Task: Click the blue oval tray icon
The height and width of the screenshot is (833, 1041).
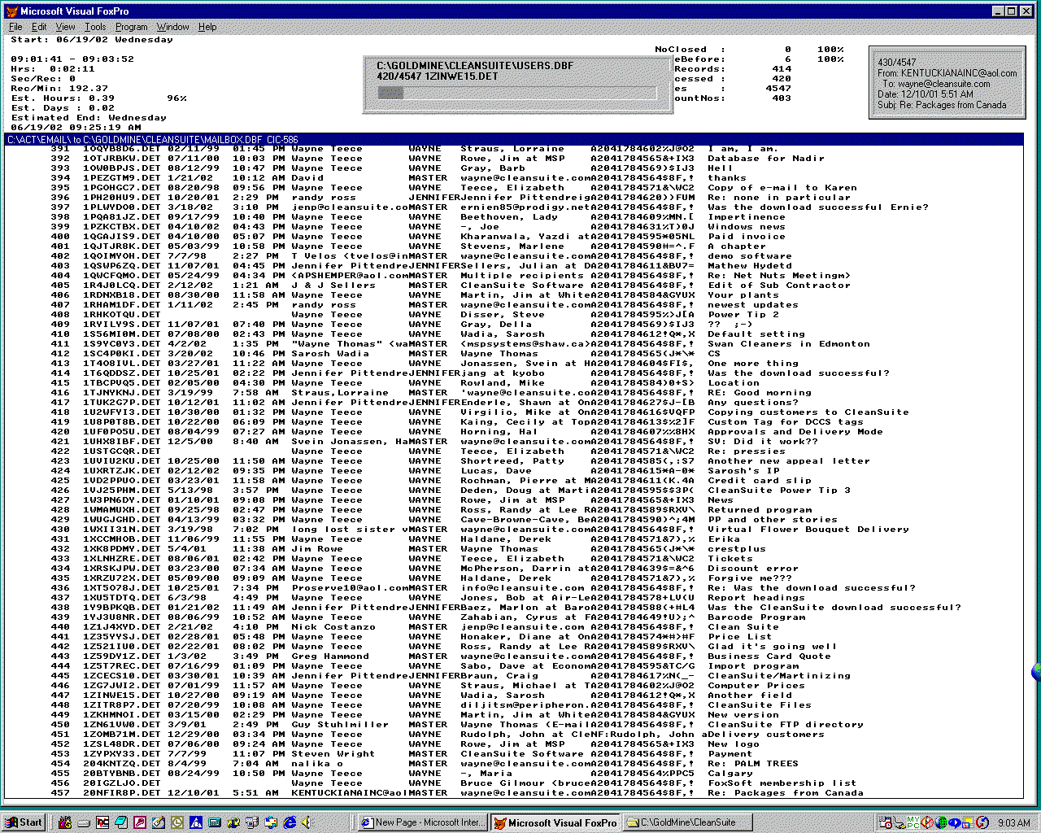Action: tap(955, 822)
